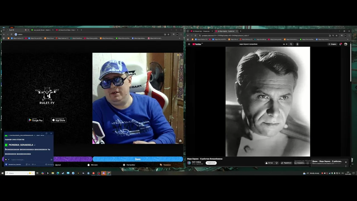Open the Настройки section
The width and height of the screenshot is (357, 201).
tap(129, 165)
